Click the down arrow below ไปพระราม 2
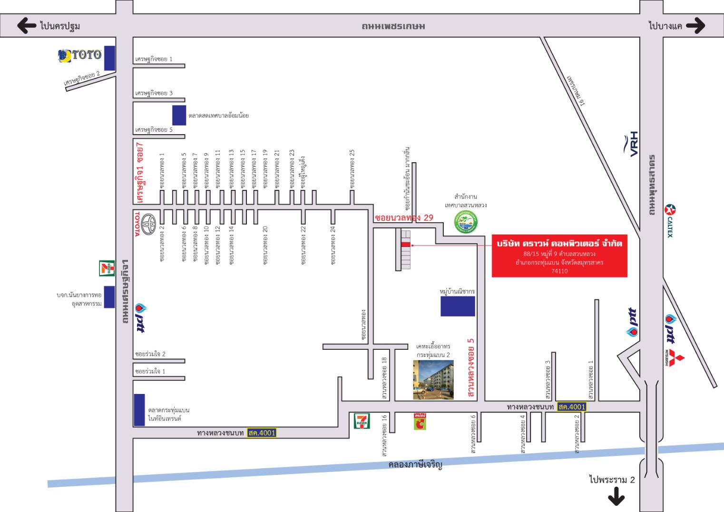This screenshot has width=724, height=512. (616, 497)
